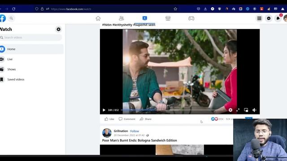The width and height of the screenshot is (287, 161).
Task: Open the Grillnation page name
Action: click(121, 131)
